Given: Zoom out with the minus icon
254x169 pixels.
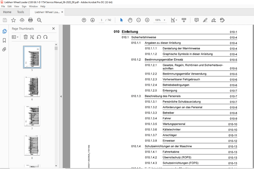Looking at the screenshot, I should tap(138, 20).
